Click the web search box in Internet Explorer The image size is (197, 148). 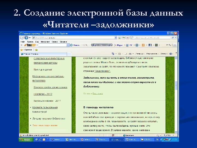pyautogui.click(x=151, y=38)
